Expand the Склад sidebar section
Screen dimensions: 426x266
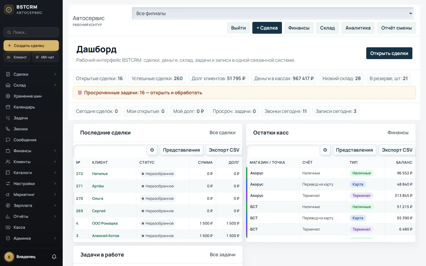(31, 85)
